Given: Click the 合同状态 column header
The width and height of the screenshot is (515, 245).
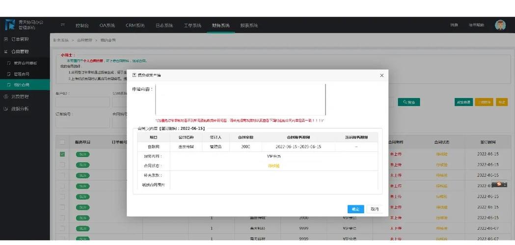Looking at the screenshot, I should pos(442,142).
